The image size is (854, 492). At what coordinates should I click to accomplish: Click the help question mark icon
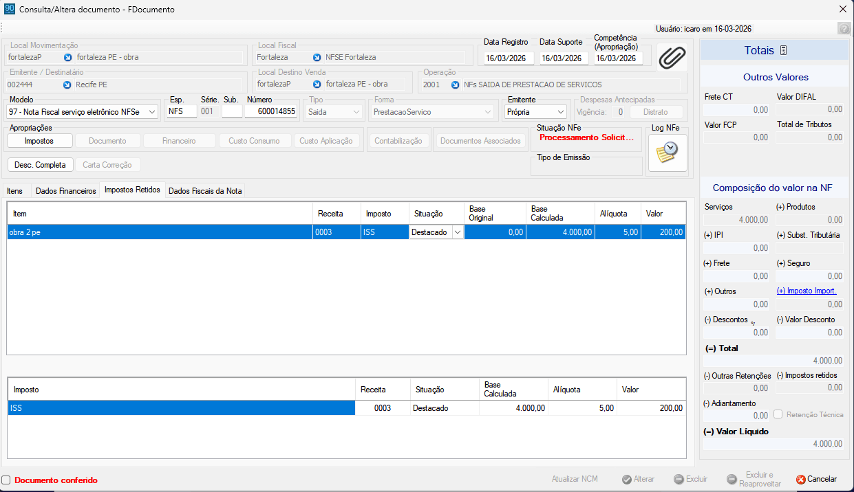point(844,28)
